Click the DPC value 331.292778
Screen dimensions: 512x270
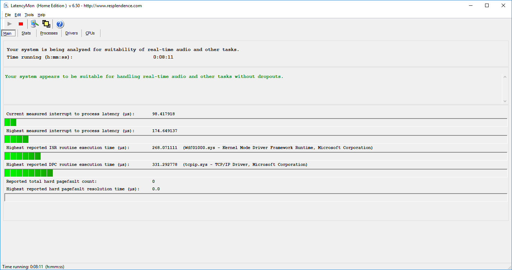tap(165, 164)
